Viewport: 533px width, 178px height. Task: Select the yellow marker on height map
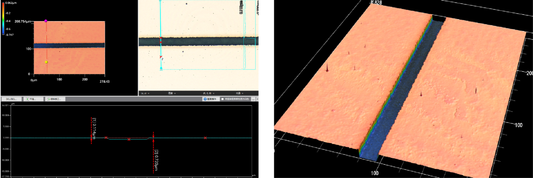point(46,62)
